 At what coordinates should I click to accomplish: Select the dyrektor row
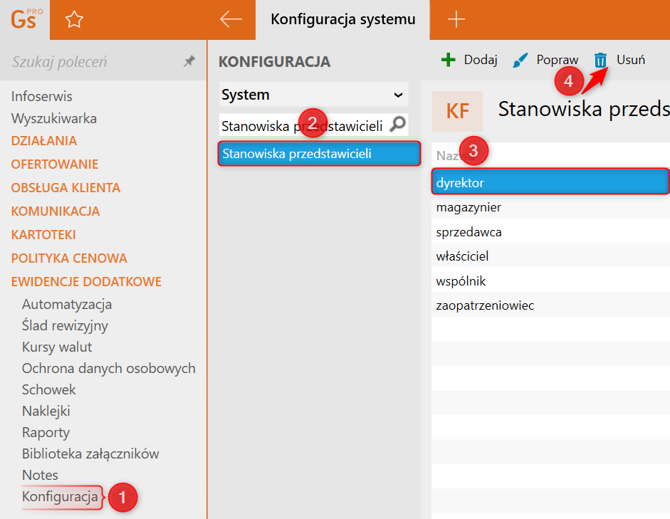[x=551, y=182]
